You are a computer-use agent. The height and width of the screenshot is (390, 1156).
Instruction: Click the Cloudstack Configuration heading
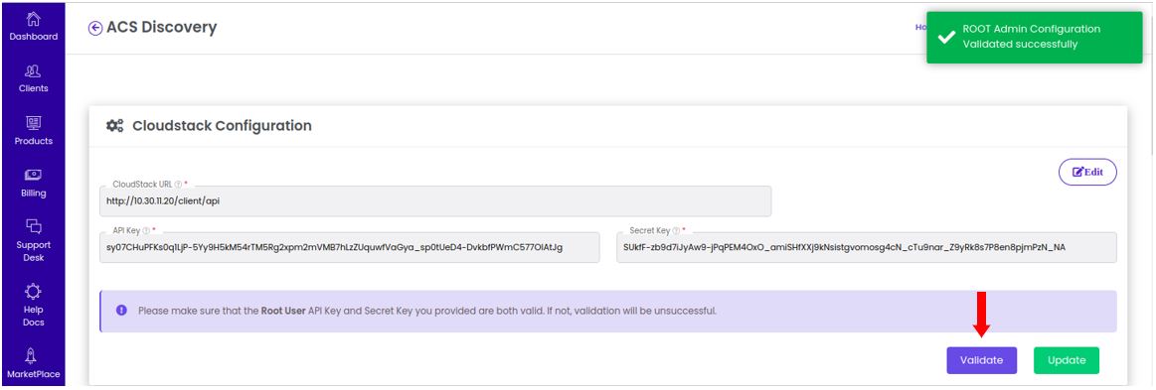222,126
